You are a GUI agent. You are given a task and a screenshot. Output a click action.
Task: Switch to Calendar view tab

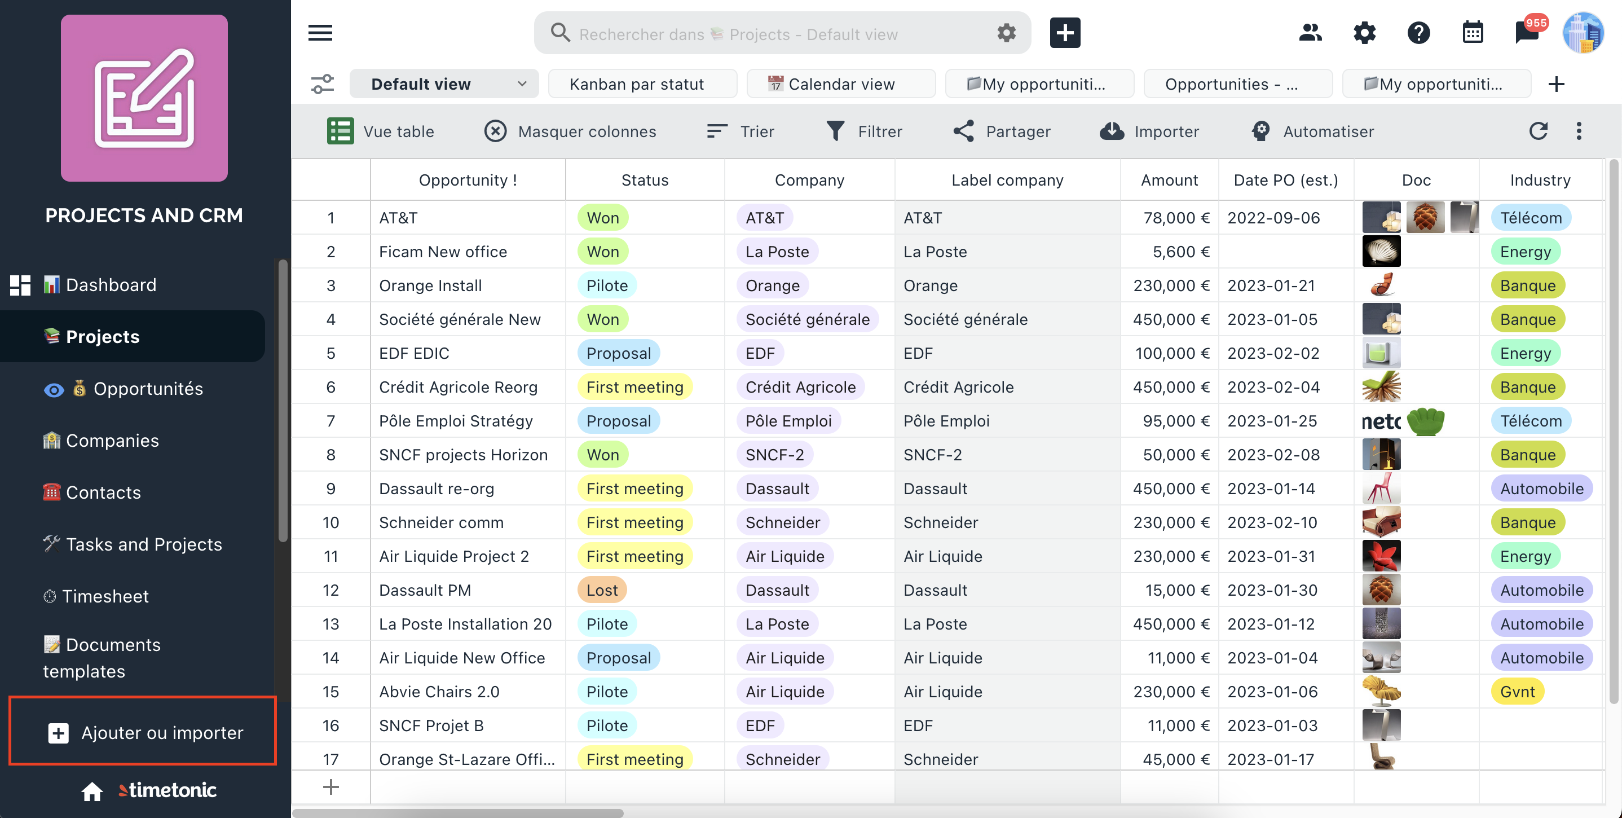840,83
